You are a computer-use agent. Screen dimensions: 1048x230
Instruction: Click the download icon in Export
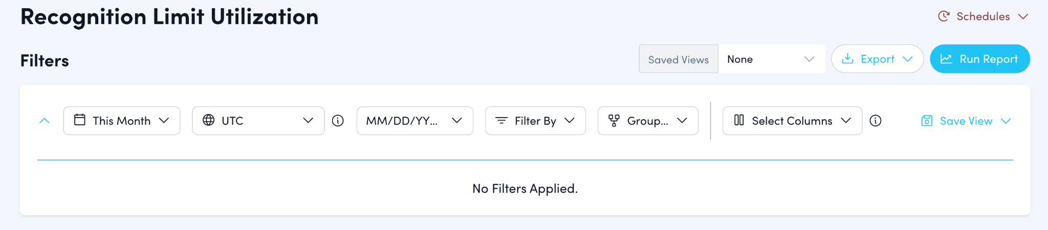(847, 59)
